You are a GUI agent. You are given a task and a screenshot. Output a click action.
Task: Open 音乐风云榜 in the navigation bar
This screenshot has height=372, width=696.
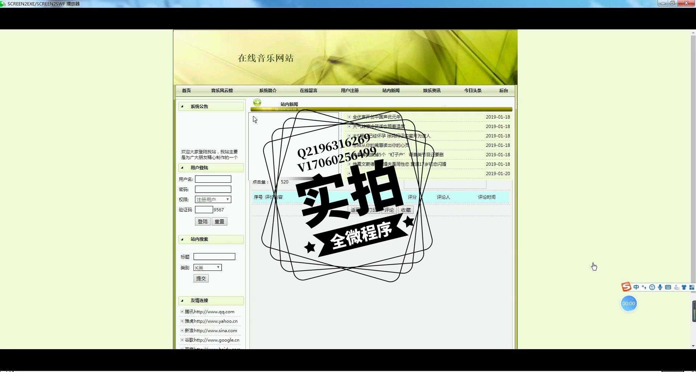(222, 91)
